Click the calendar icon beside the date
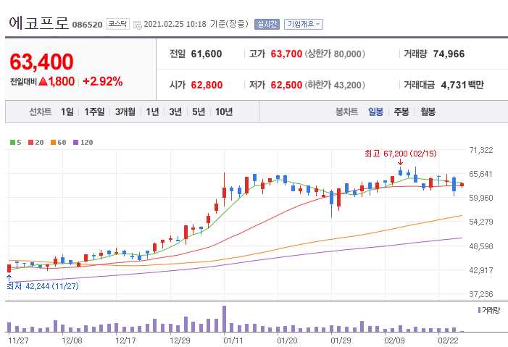This screenshot has width=508, height=347. (x=138, y=25)
